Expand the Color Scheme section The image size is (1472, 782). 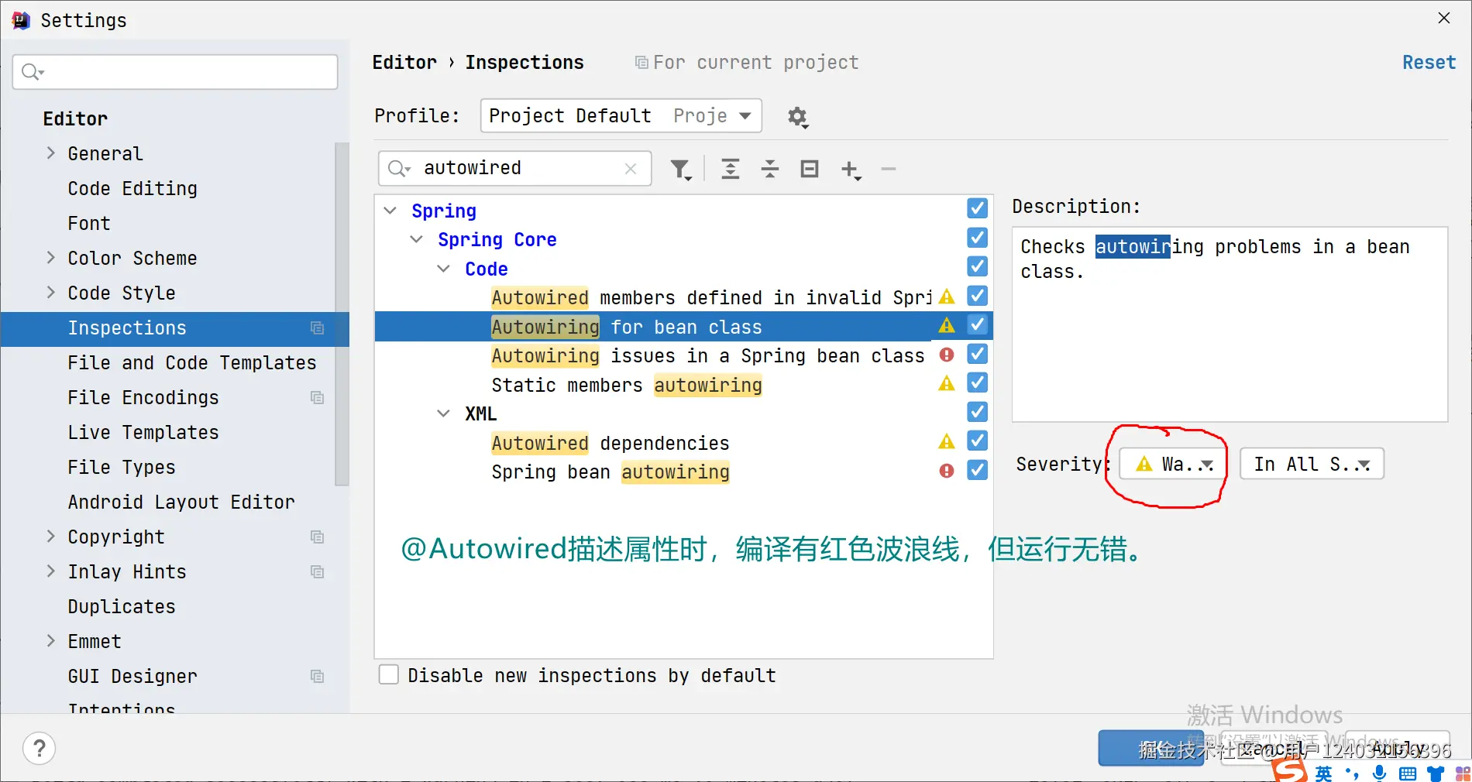pos(51,258)
